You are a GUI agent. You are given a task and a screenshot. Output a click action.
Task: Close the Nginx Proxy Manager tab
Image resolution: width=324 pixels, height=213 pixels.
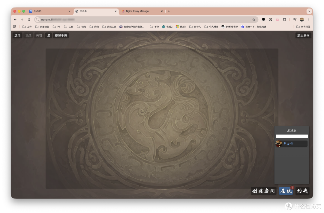[162, 11]
